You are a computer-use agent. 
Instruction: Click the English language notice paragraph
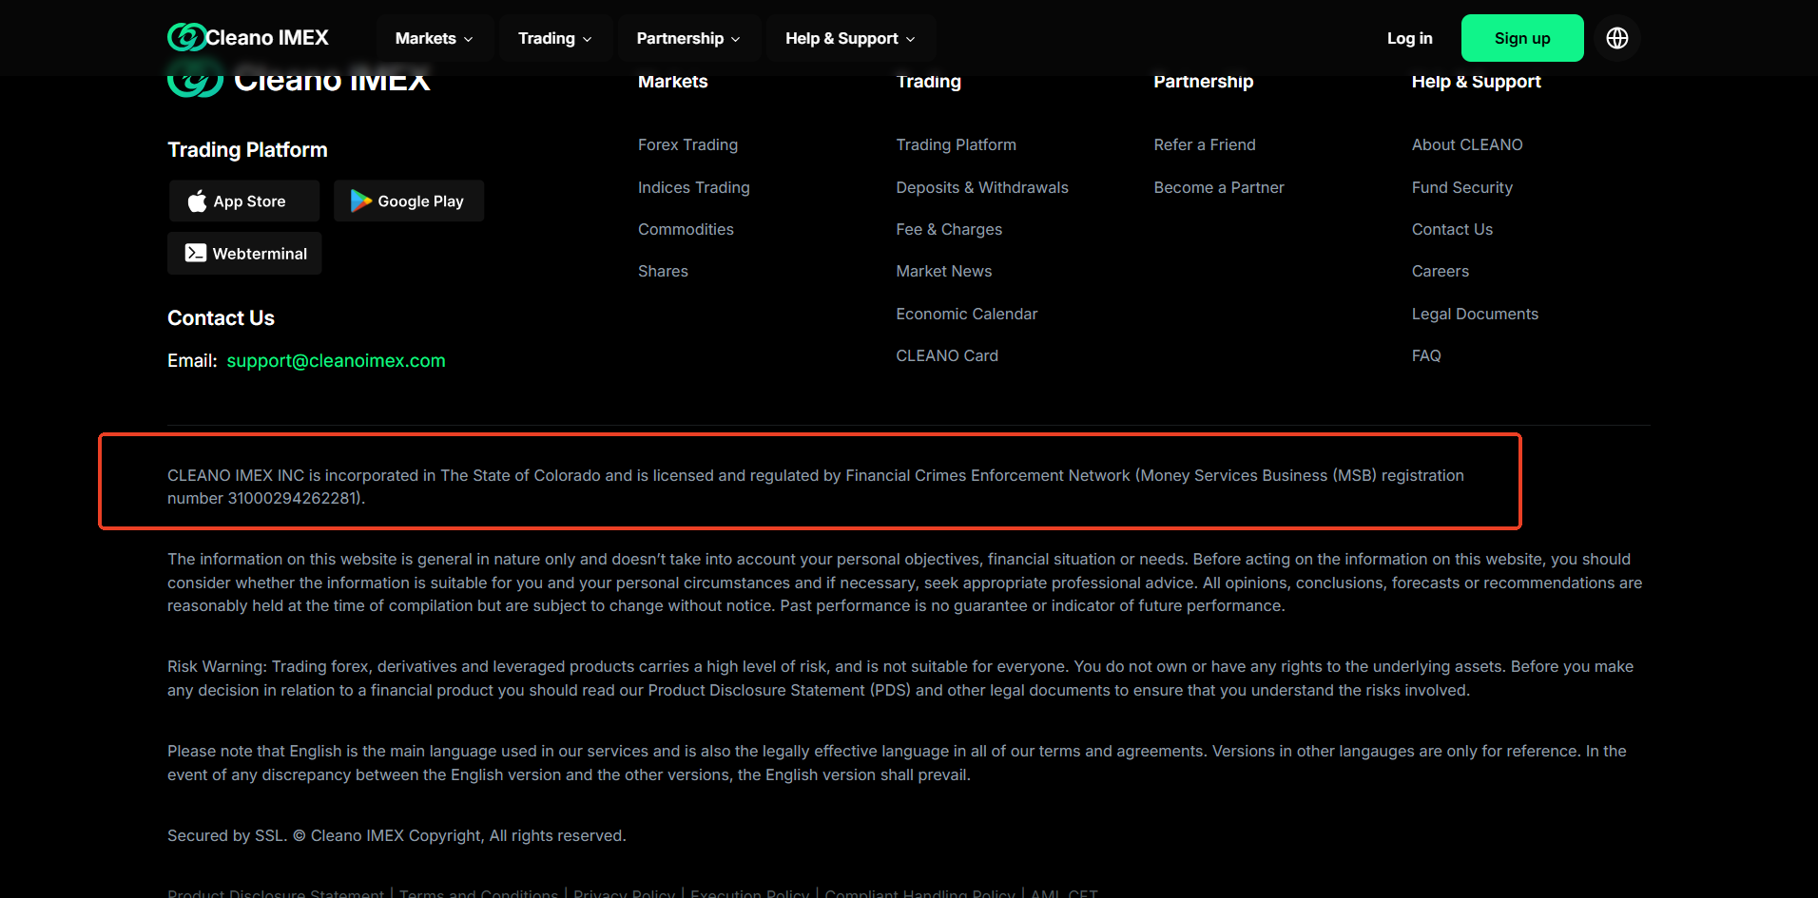[x=897, y=763]
